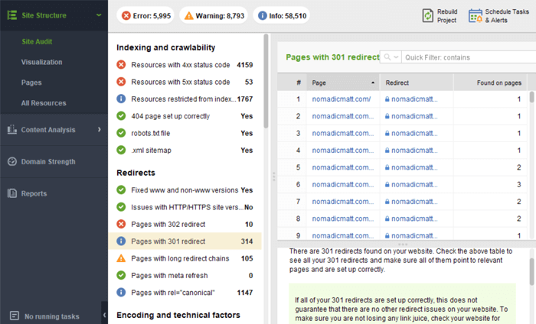
Task: Sort by Found on pages column
Action: pos(491,83)
